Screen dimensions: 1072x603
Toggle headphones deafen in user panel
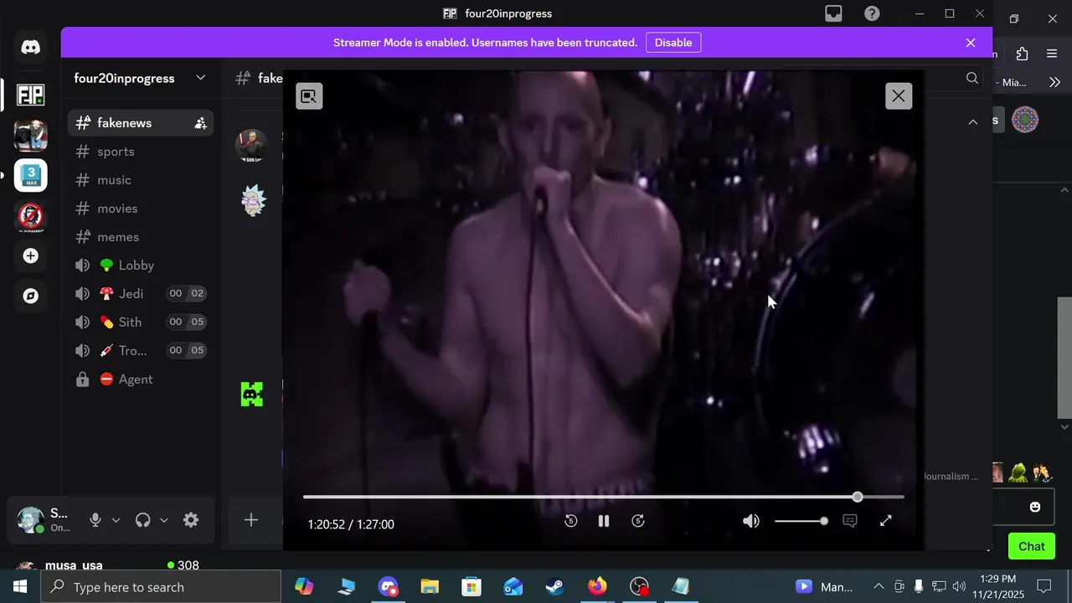tap(143, 520)
